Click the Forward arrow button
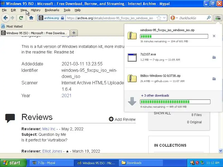This screenshot has width=223, height=167. pos(13,18)
